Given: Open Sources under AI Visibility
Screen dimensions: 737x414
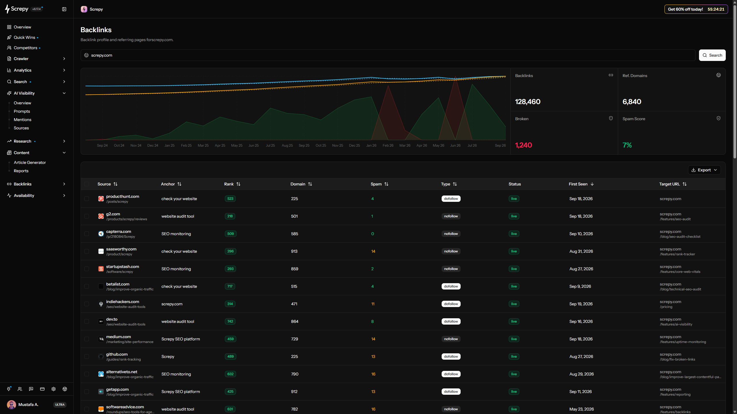Looking at the screenshot, I should (21, 128).
